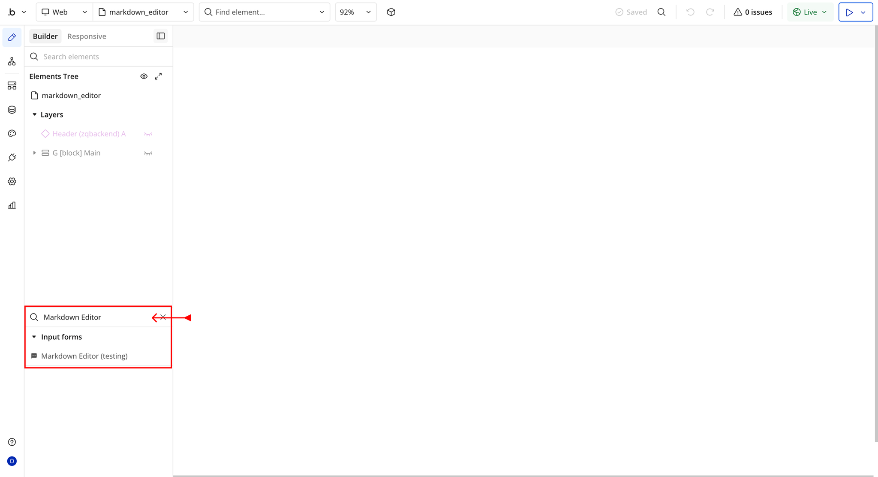Click the 3D cube icon in top bar

[391, 12]
